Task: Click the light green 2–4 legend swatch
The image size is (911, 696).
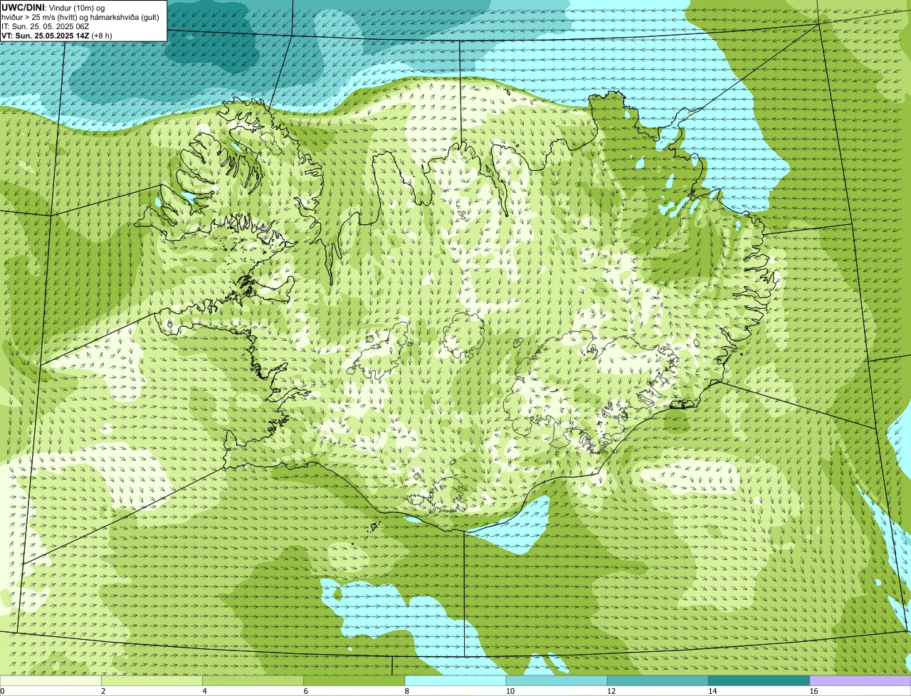Action: tap(152, 680)
